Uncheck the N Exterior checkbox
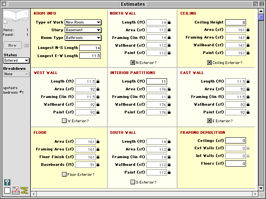This screenshot has height=199, width=266. (x=133, y=62)
